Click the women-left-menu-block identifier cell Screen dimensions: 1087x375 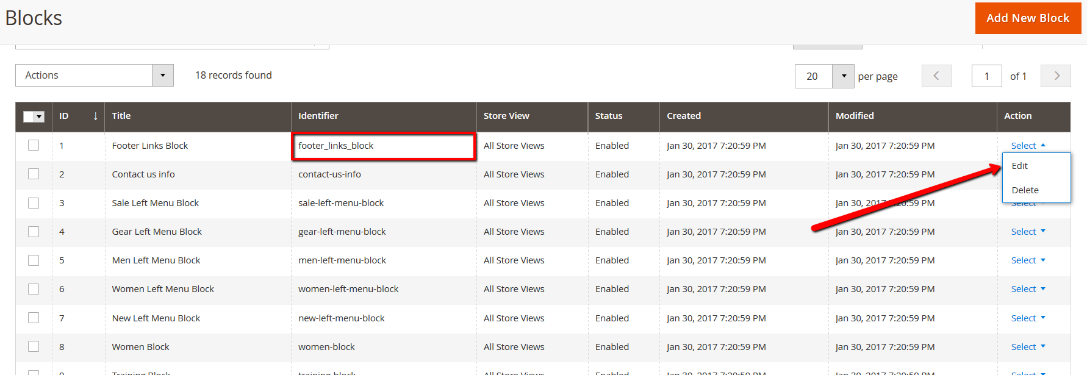point(384,289)
